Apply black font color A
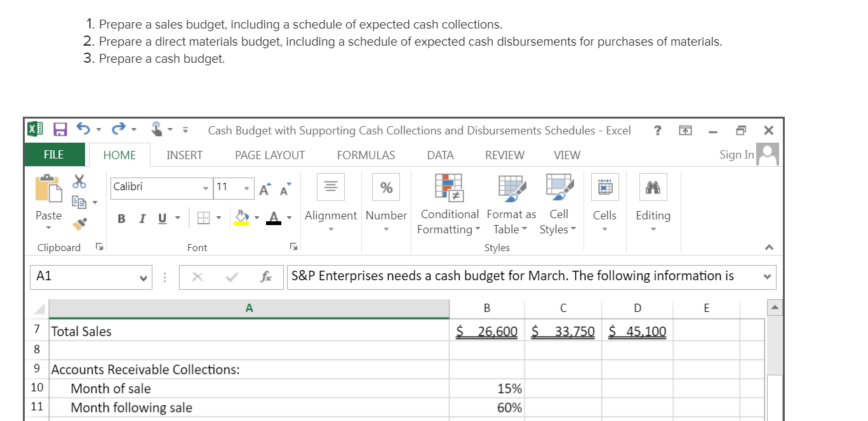The width and height of the screenshot is (868, 421). [274, 218]
